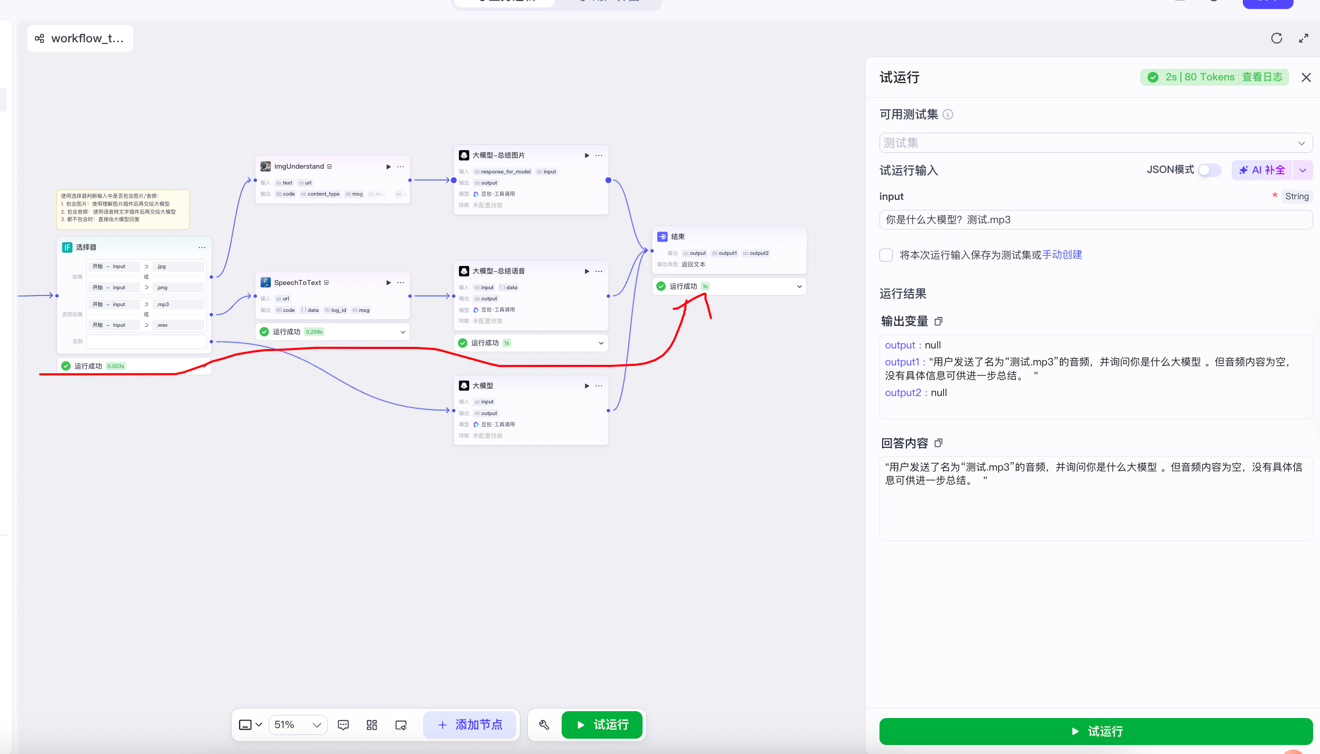Viewport: 1320px width, 754px height.
Task: Run the imgUnderstand node play icon
Action: point(389,167)
